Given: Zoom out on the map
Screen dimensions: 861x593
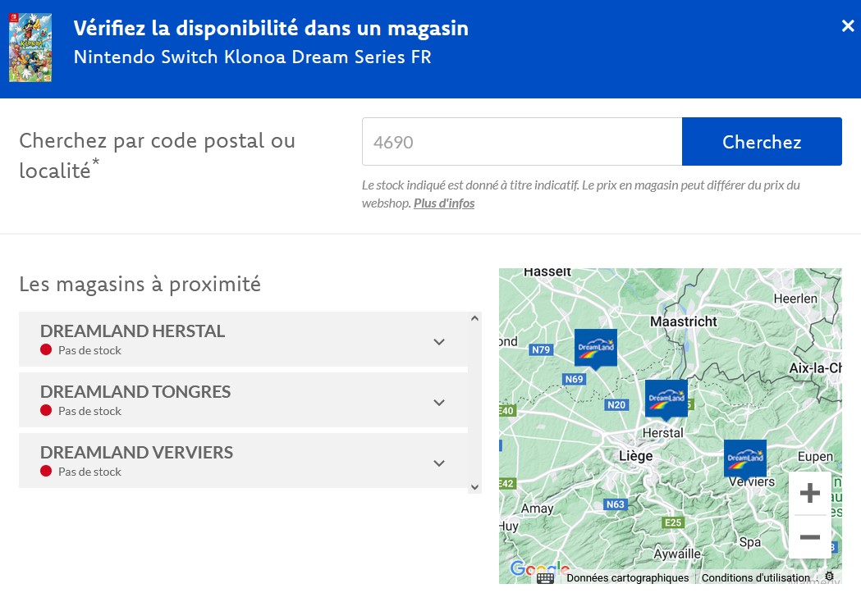Looking at the screenshot, I should pos(810,537).
